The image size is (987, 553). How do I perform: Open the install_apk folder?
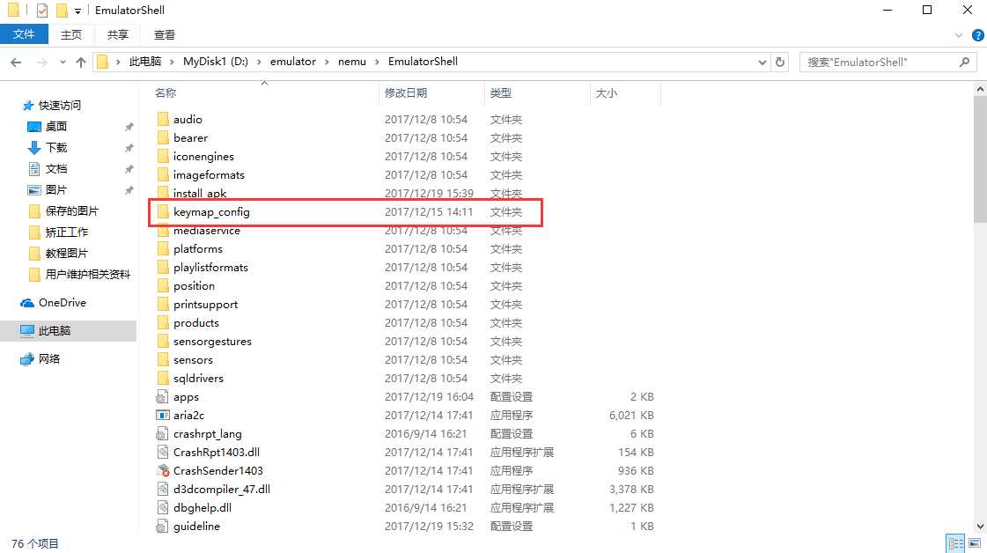point(198,193)
